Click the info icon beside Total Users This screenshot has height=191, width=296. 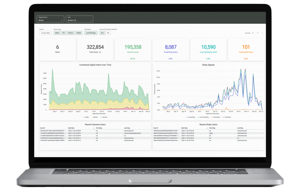point(100,52)
